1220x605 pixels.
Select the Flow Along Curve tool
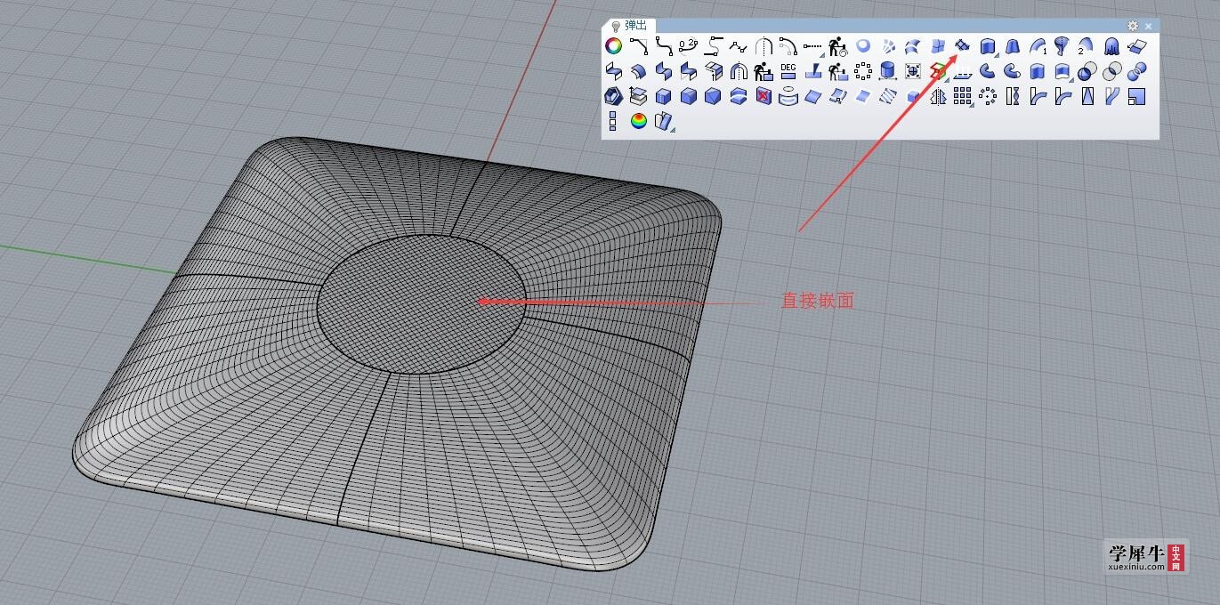[1111, 96]
